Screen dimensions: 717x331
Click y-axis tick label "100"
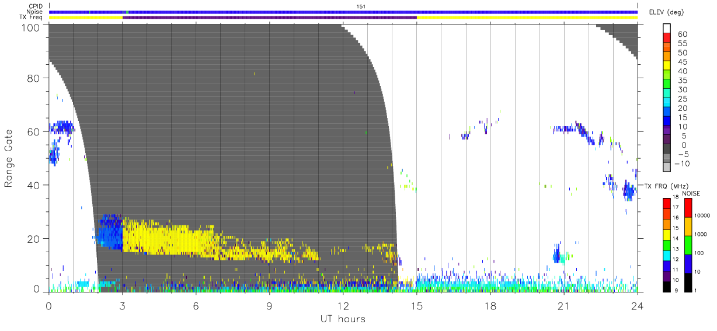click(32, 27)
